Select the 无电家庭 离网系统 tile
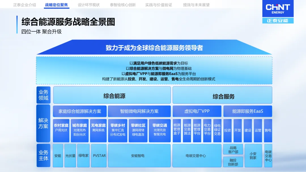 pyautogui.click(x=98, y=131)
